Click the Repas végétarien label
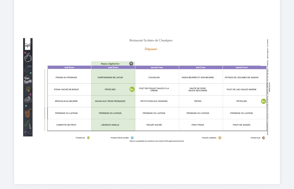Screen dimensions: 294x189 pyautogui.click(x=110, y=64)
